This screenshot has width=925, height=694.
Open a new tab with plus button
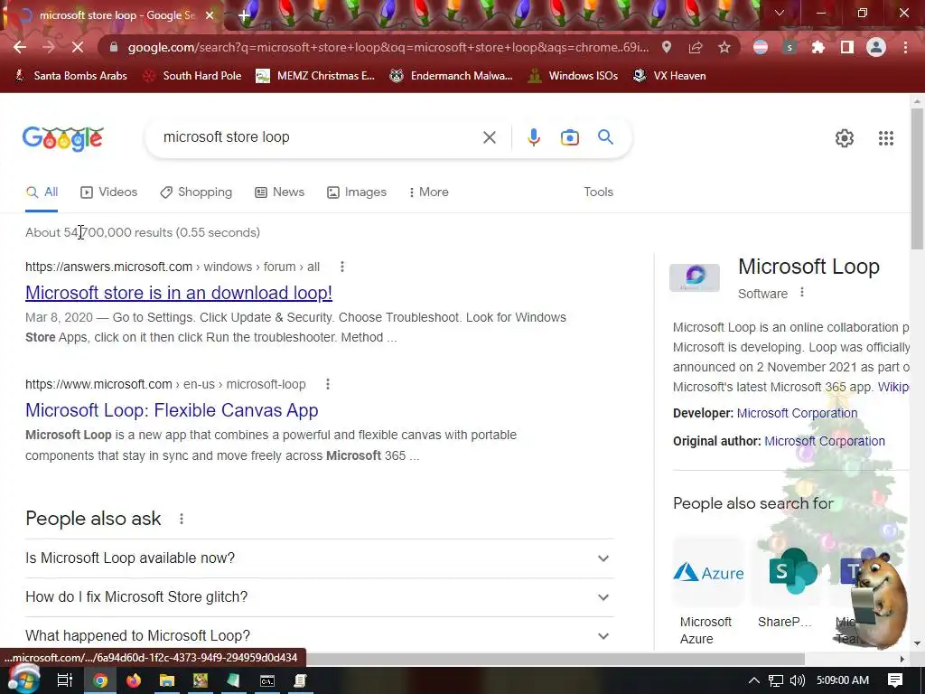click(x=244, y=15)
